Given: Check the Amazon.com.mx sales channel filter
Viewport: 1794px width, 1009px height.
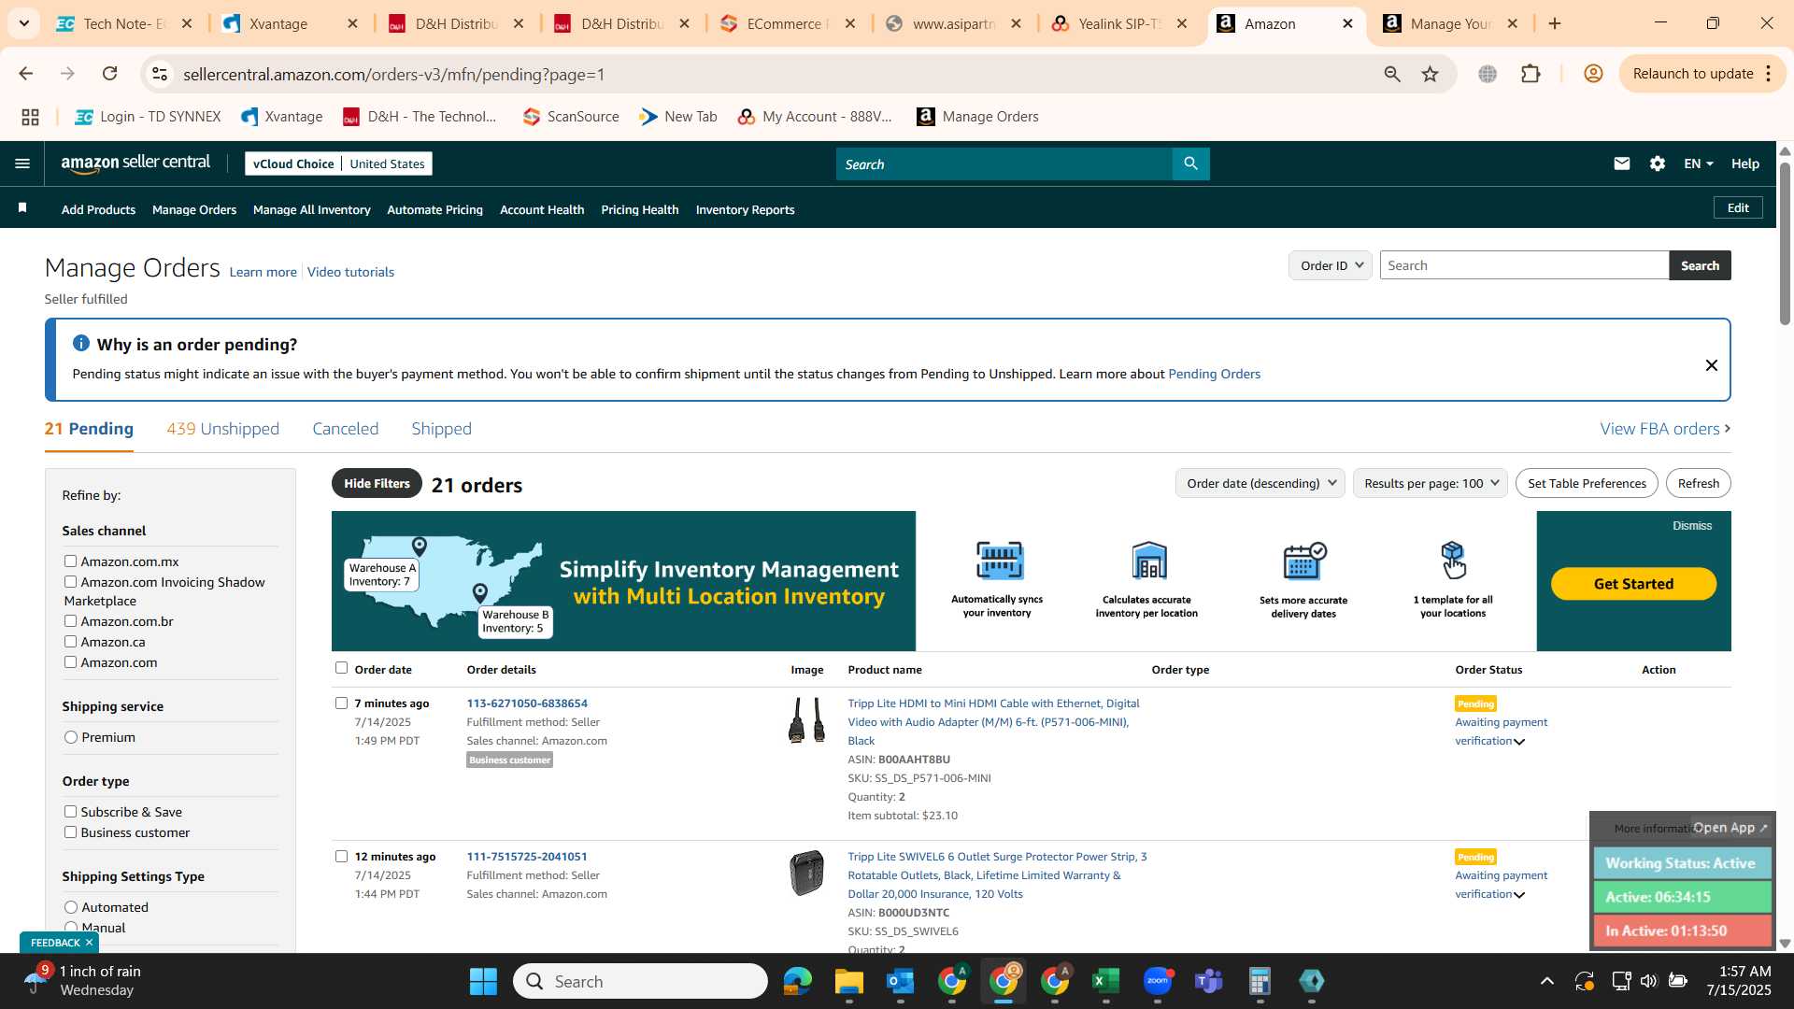Looking at the screenshot, I should [x=70, y=561].
